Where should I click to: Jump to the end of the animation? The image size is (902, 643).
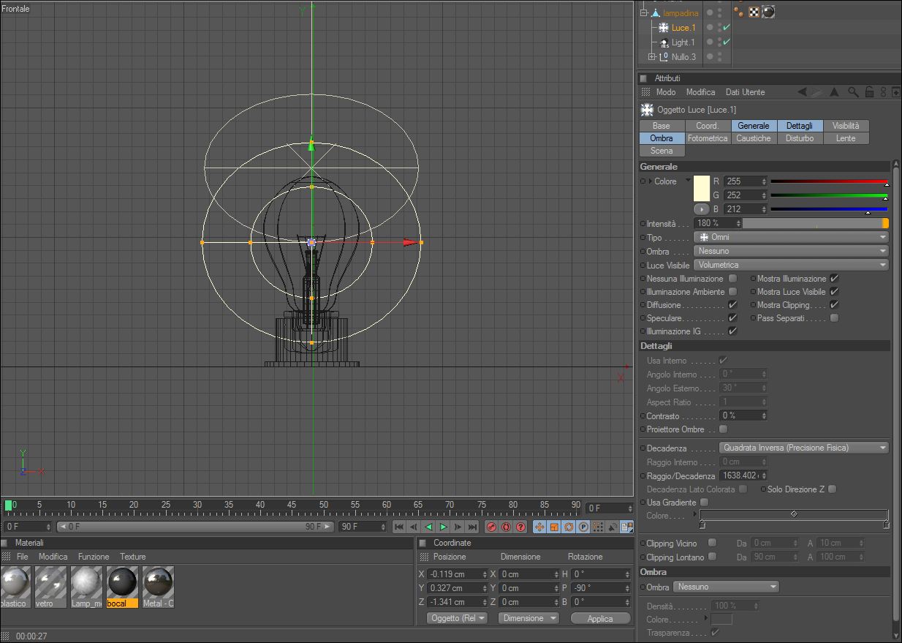click(473, 527)
